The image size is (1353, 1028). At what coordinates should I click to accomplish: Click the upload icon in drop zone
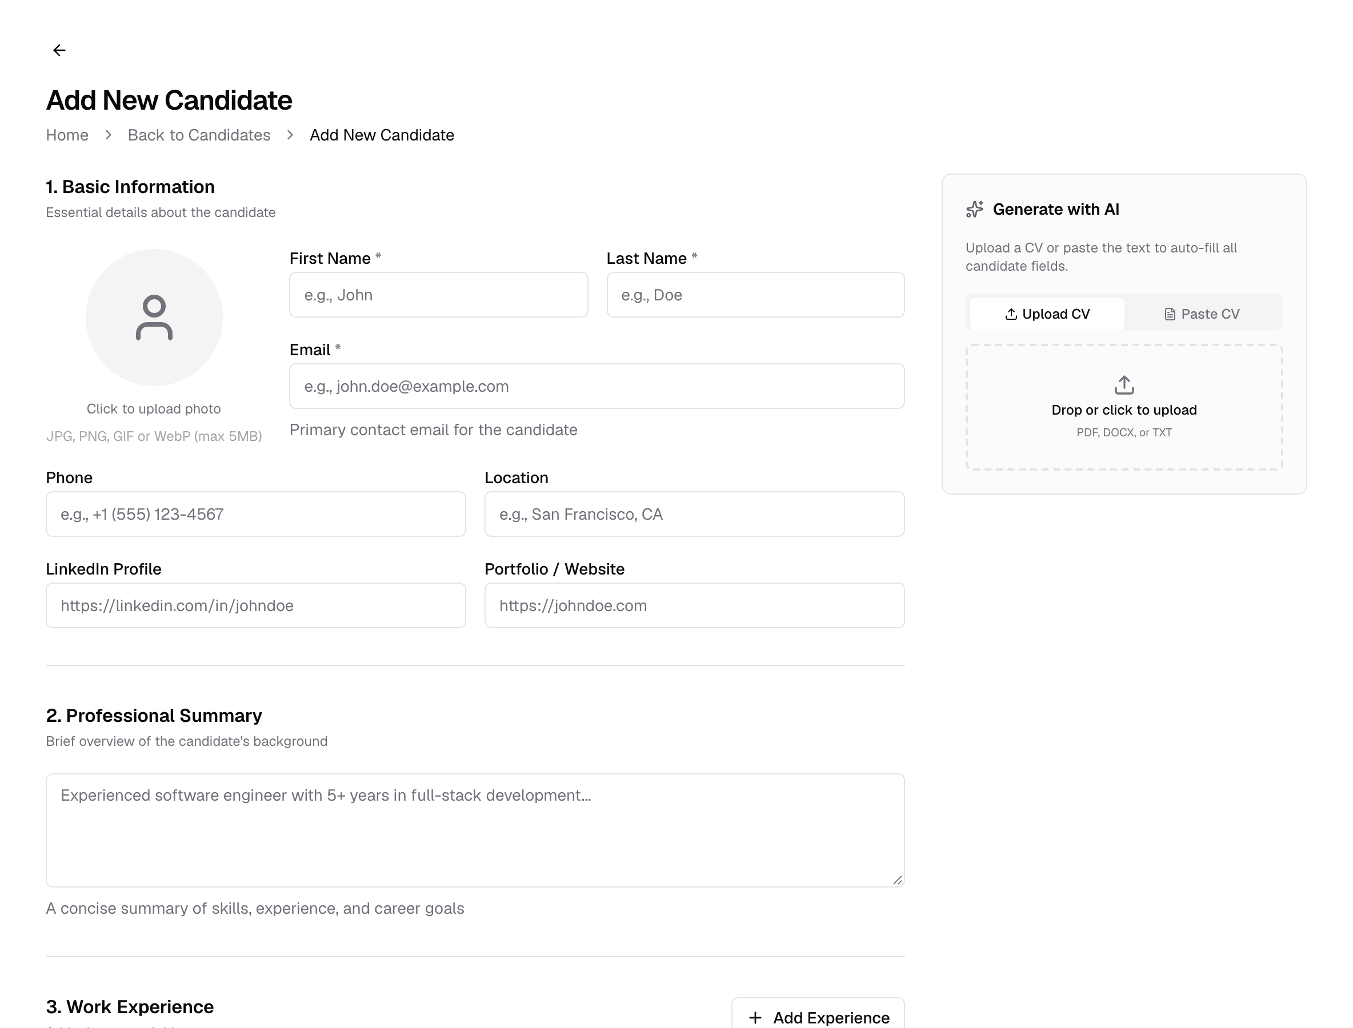pyautogui.click(x=1124, y=385)
